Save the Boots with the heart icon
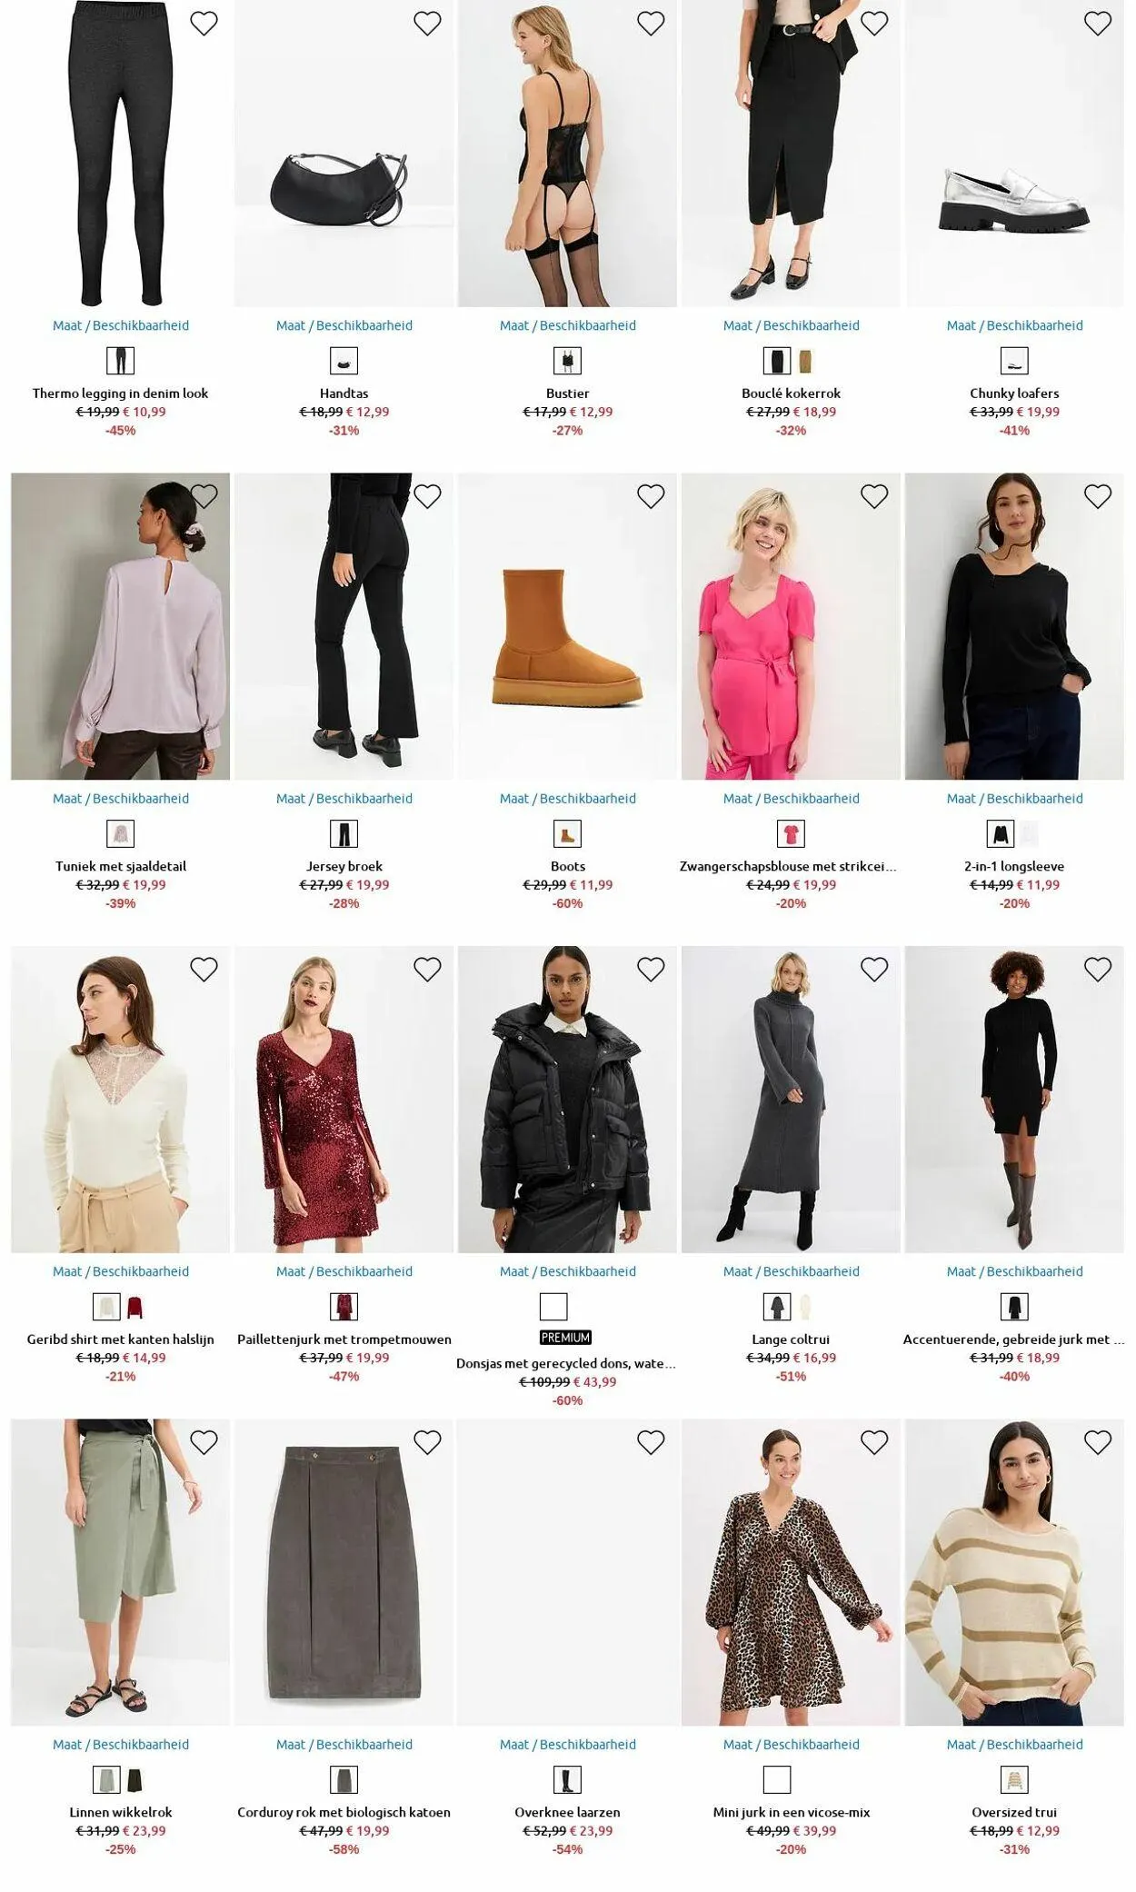The height and width of the screenshot is (1892, 1136). [x=651, y=496]
